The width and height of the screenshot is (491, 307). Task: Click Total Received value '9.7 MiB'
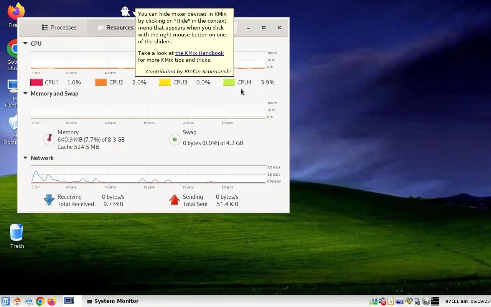point(113,204)
